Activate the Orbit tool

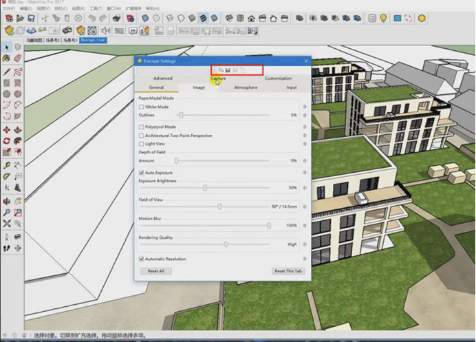click(7, 201)
